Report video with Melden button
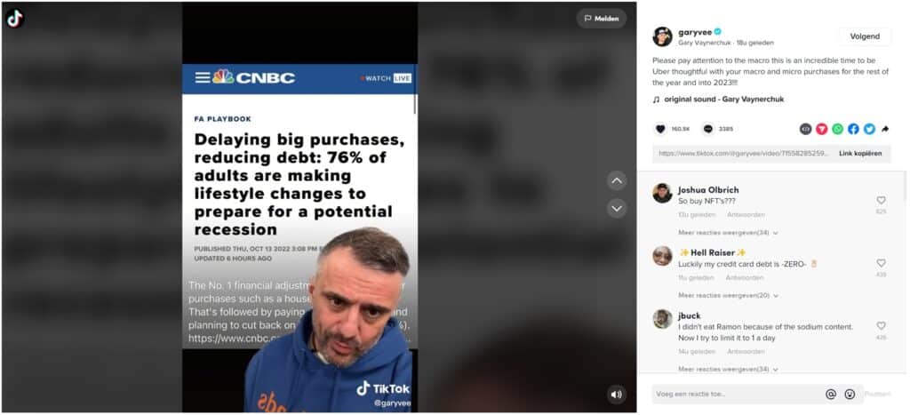Image resolution: width=910 pixels, height=415 pixels. (602, 19)
